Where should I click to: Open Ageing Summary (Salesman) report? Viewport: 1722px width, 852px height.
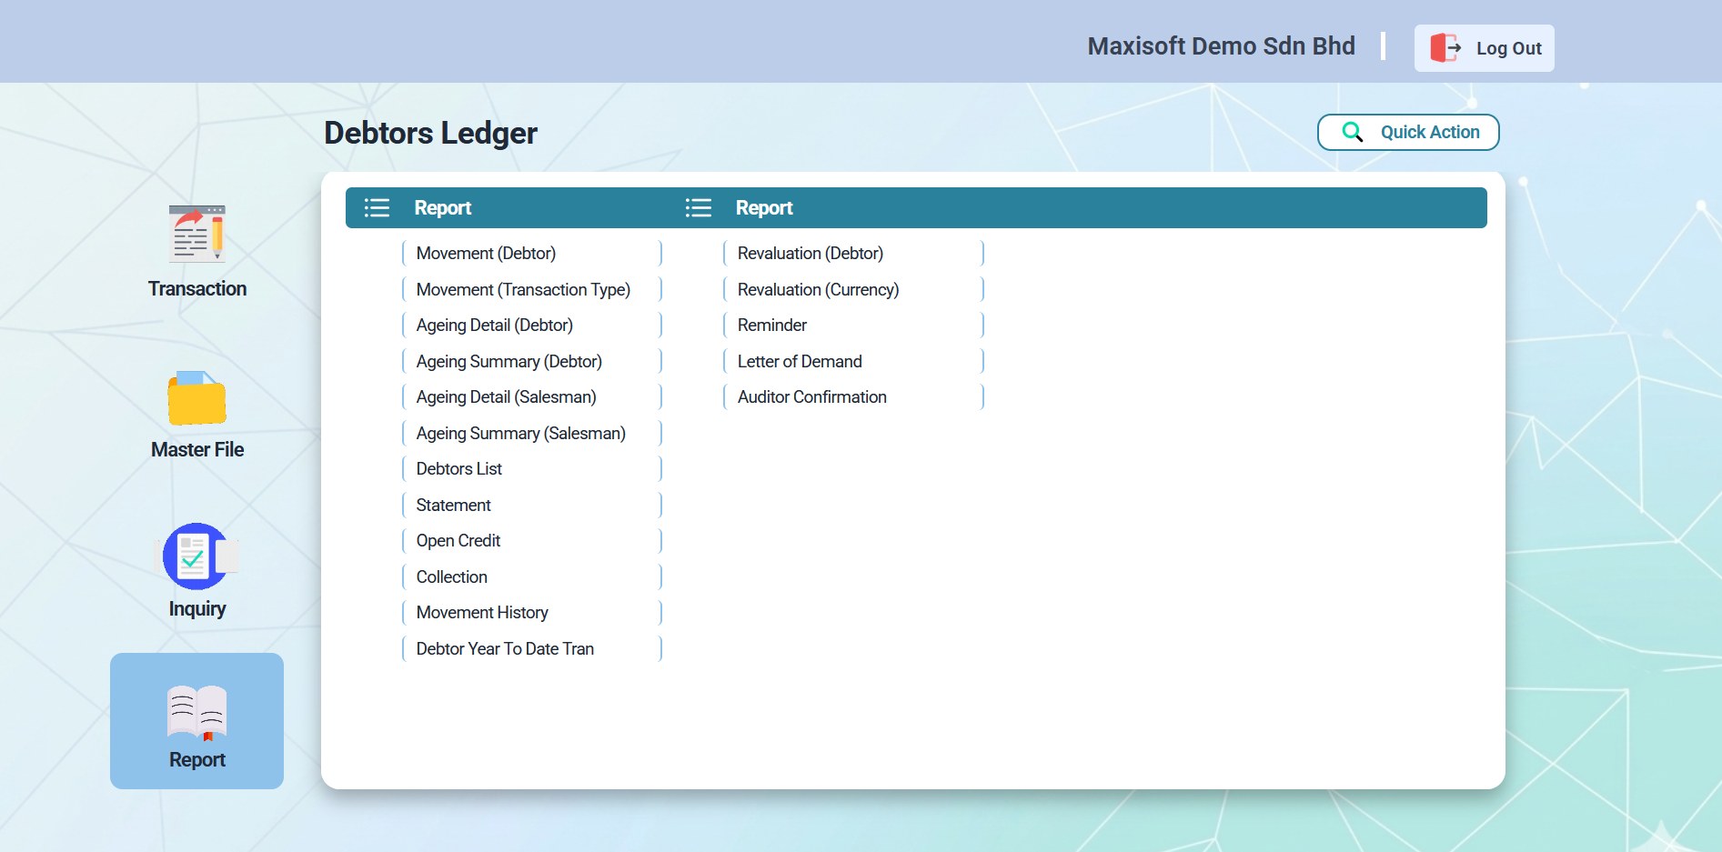(532, 433)
